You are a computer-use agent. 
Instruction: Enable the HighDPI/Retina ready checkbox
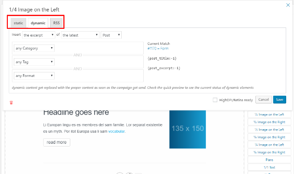[x=215, y=100]
